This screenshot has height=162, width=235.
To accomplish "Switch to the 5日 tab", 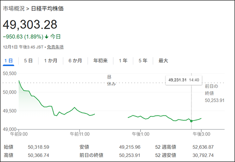I will (28, 61).
